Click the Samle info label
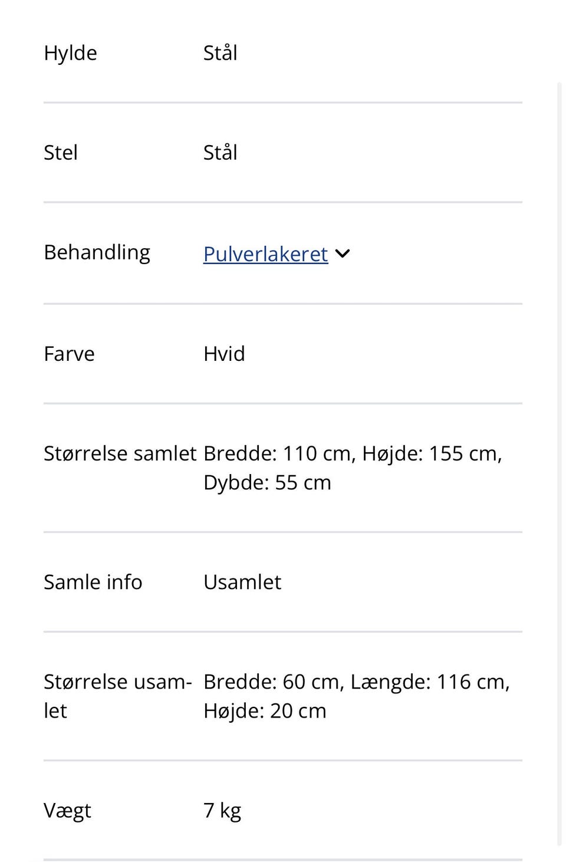 pyautogui.click(x=93, y=581)
